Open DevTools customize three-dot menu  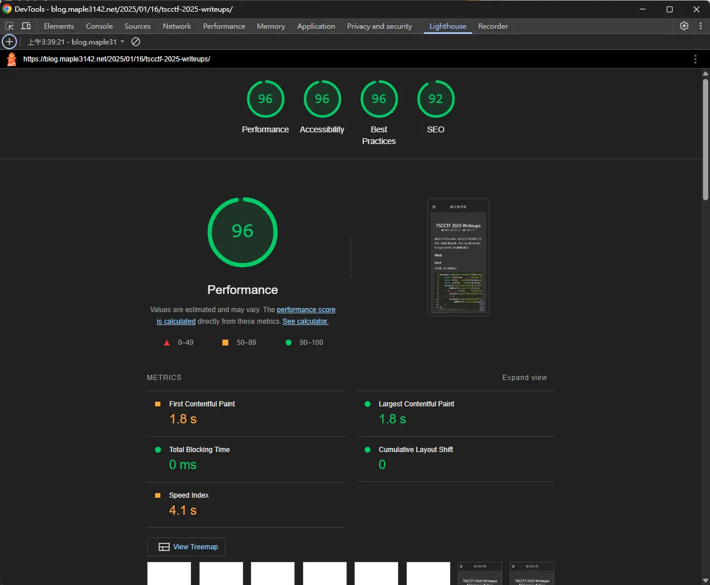(701, 26)
